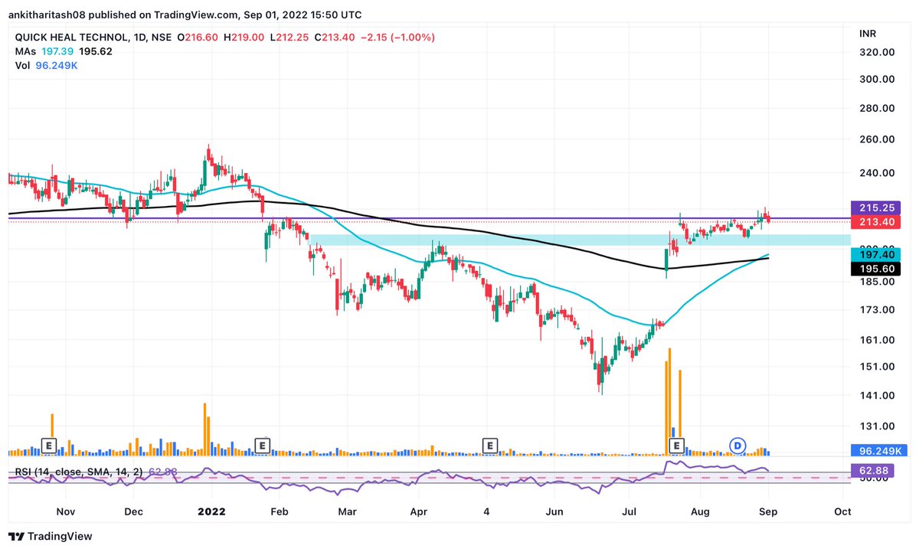The height and width of the screenshot is (552, 919).
Task: Click the cyan 197.40 moving average label
Action: (x=876, y=254)
